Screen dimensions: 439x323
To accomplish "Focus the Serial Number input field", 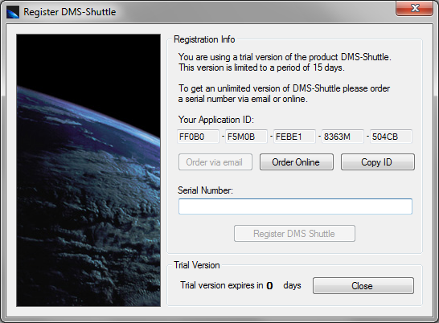I will pos(295,206).
